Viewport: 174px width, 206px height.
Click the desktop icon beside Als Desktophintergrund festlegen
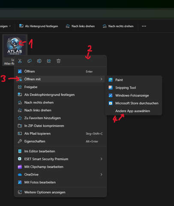20,95
